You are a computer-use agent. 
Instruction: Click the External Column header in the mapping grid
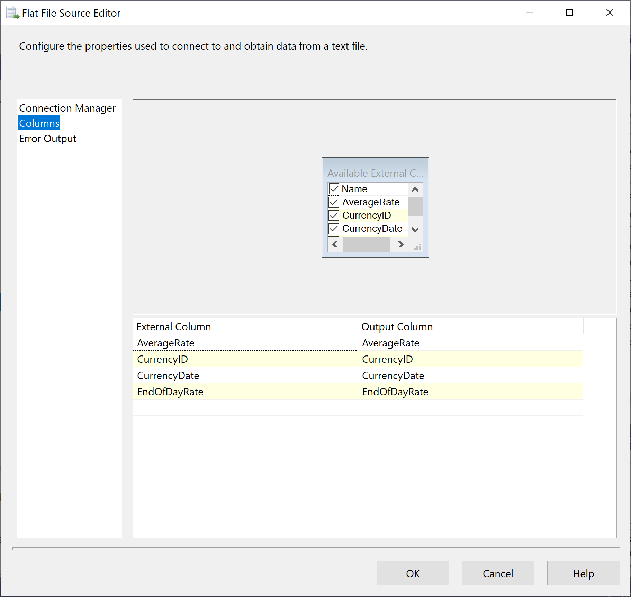174,326
